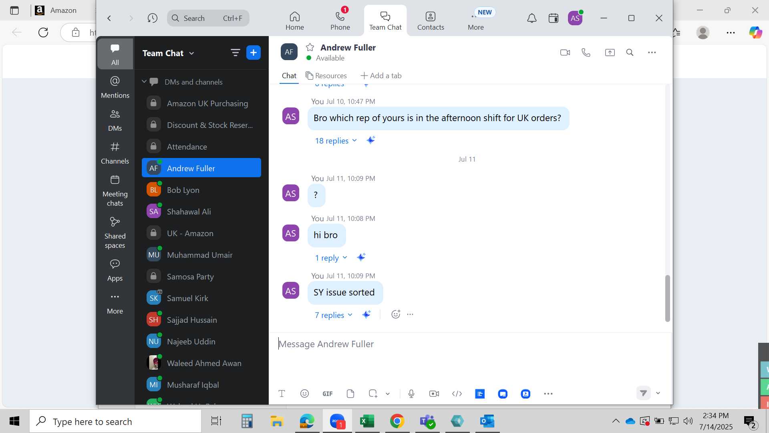Viewport: 769px width, 433px height.
Task: Select the Chat tab in conversation
Action: click(289, 75)
